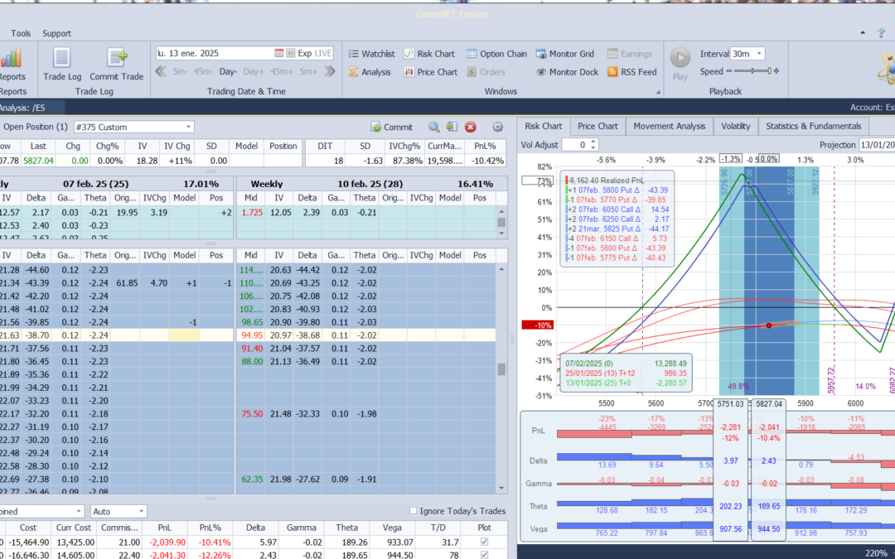
Task: Click the Commit Trade ribbon icon
Action: (x=117, y=64)
